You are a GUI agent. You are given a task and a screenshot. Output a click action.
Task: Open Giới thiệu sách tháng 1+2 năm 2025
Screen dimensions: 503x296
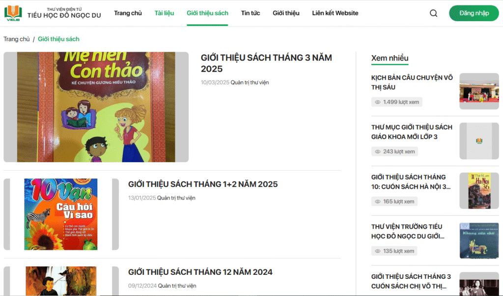coord(203,184)
